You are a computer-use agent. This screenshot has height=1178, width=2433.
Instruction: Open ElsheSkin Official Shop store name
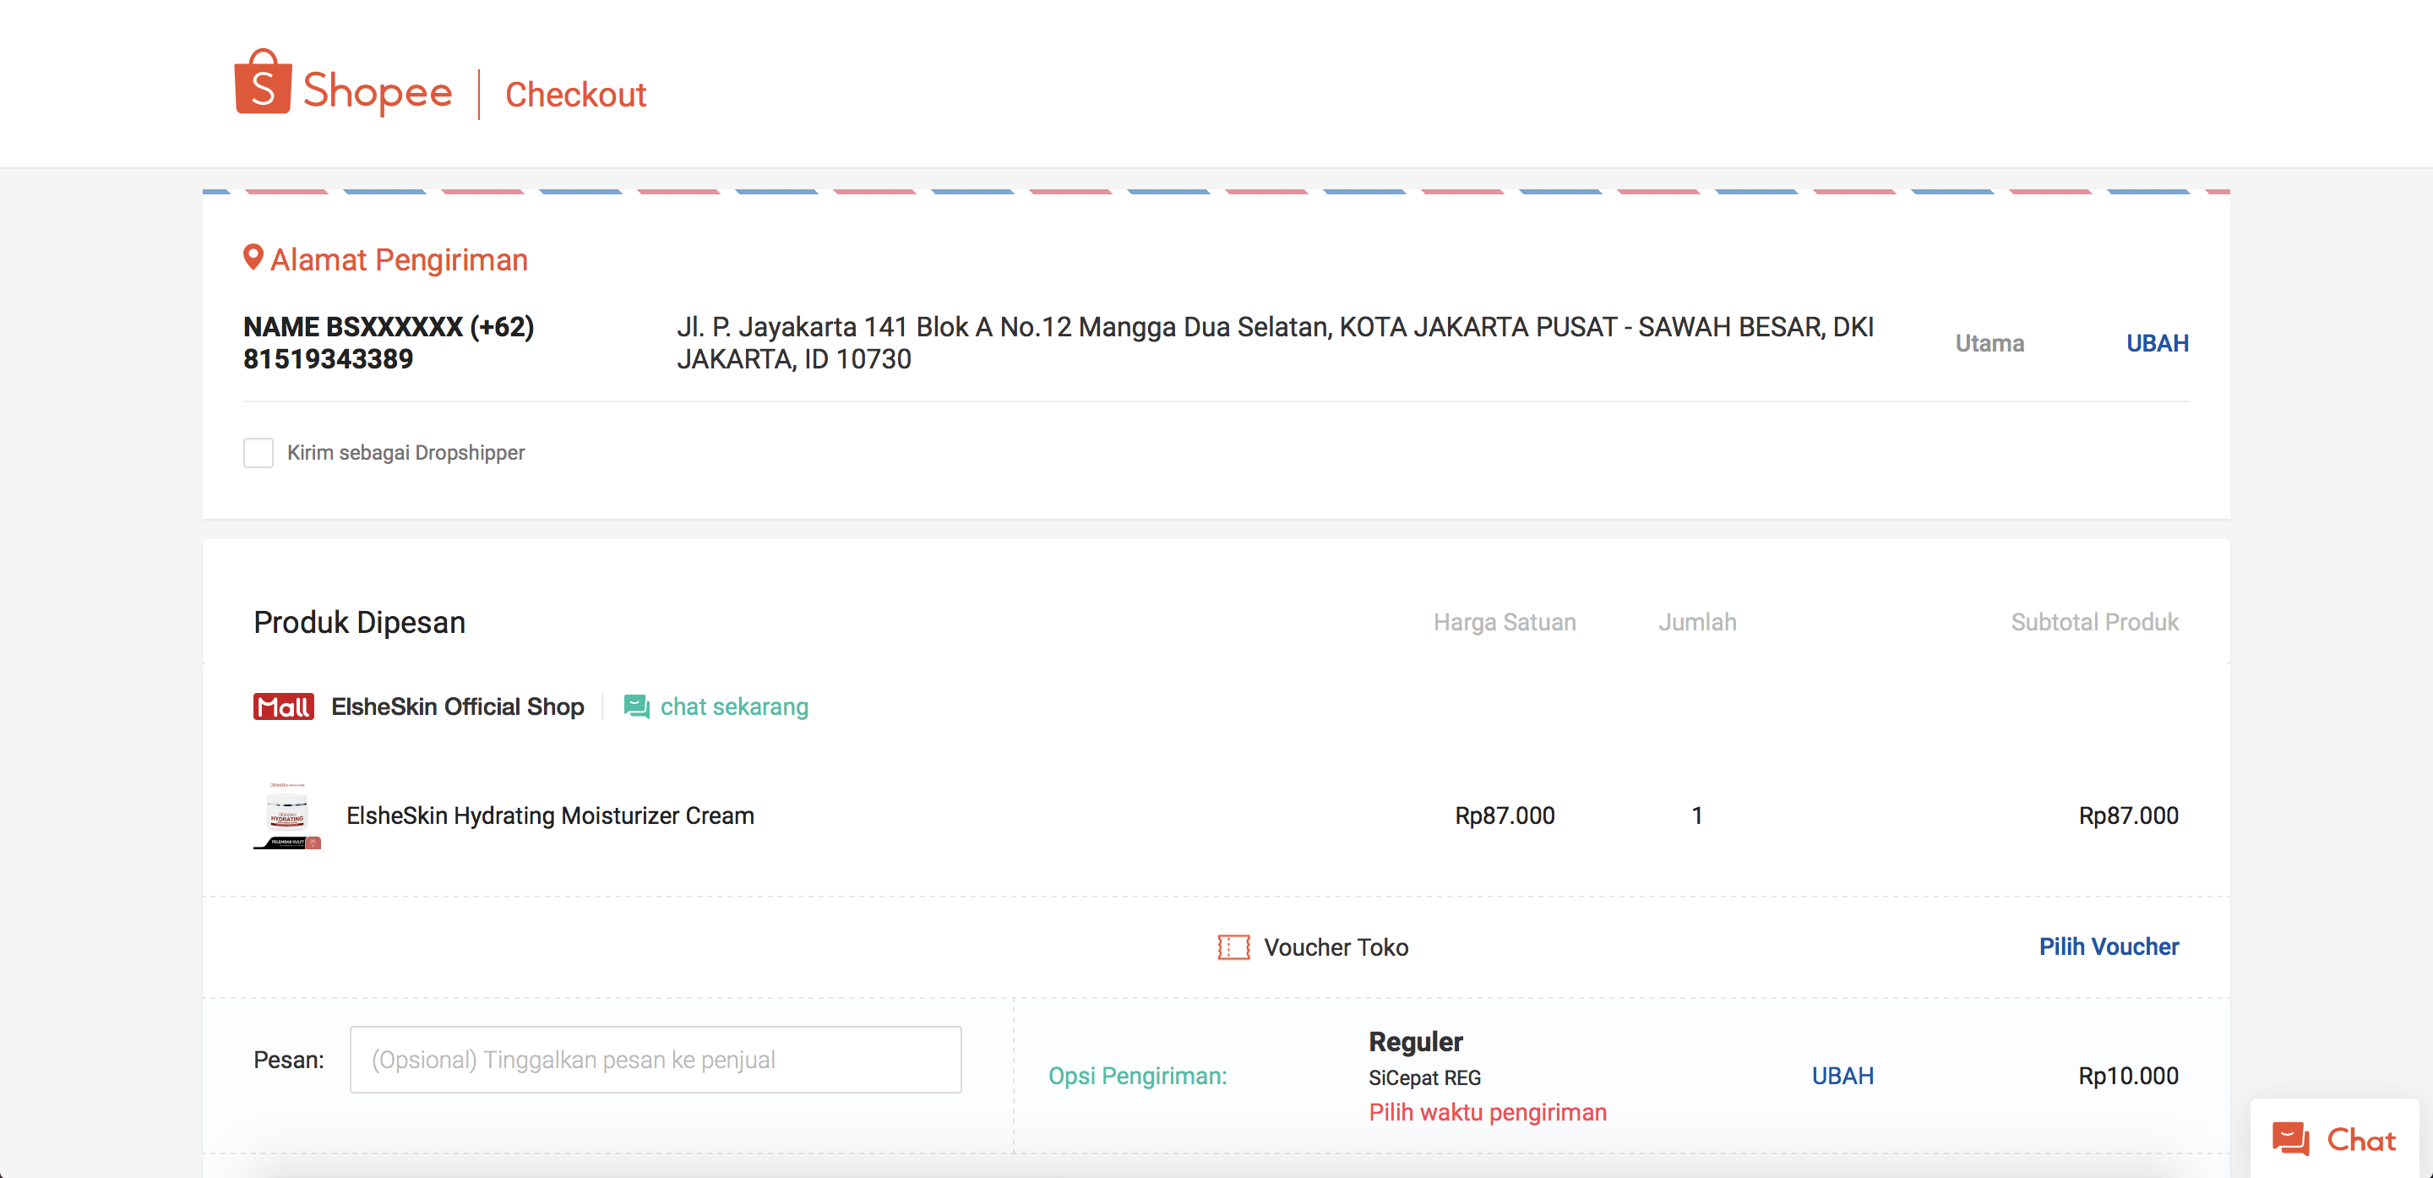click(457, 706)
